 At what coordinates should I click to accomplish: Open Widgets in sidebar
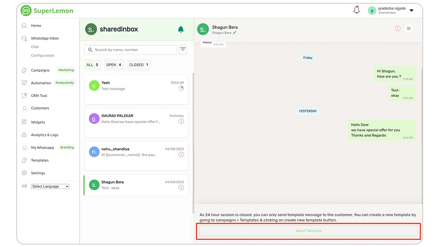(x=38, y=122)
